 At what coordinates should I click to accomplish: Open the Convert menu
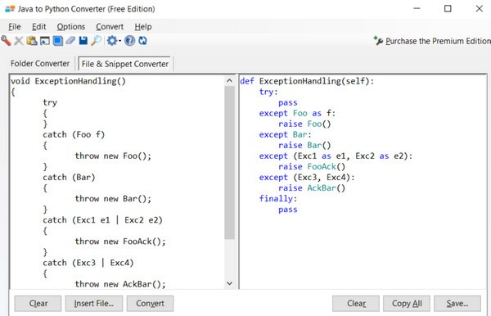pyautogui.click(x=110, y=27)
